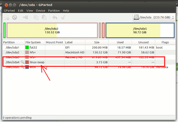Open the Help menu
This screenshot has width=178, height=122.
pos(66,11)
